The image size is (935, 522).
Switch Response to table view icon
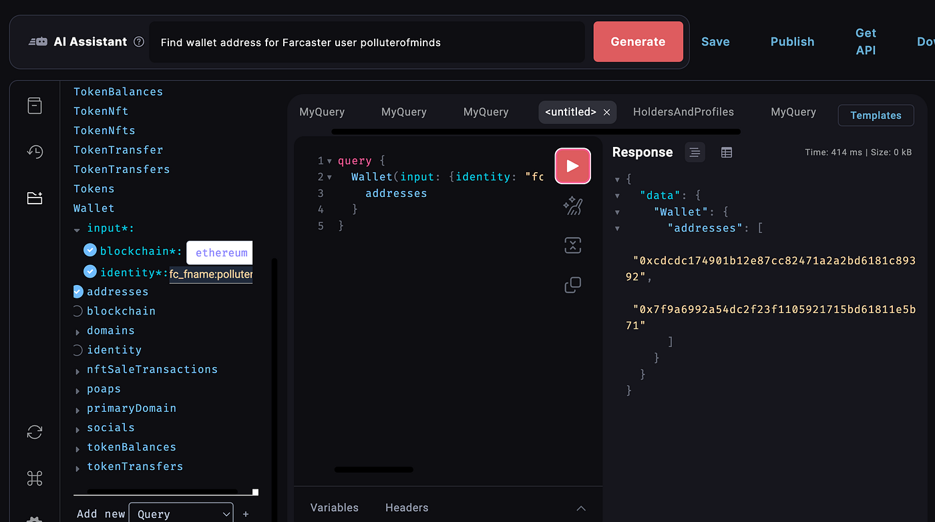[727, 152]
